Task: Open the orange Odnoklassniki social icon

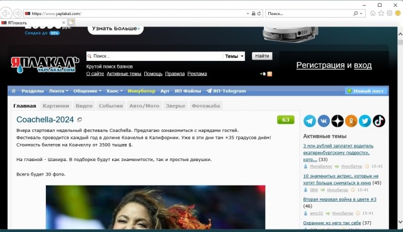Action: 351,121
